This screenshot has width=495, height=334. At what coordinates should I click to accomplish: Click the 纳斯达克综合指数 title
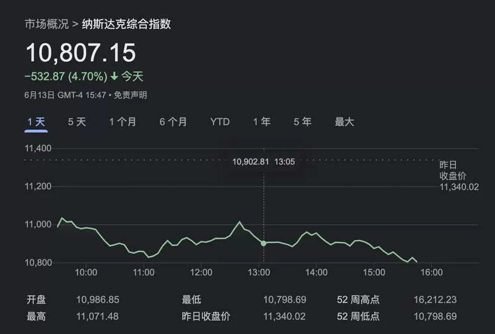(x=126, y=24)
